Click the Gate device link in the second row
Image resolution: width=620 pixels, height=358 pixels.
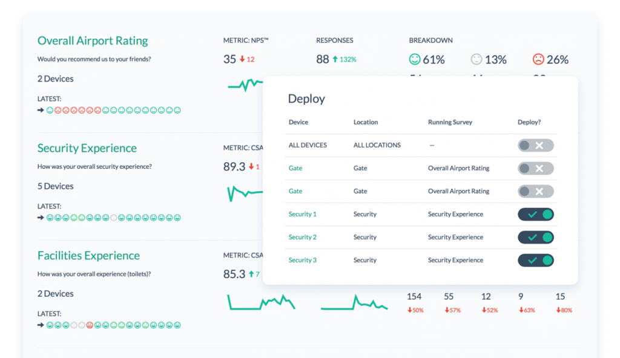pos(295,191)
